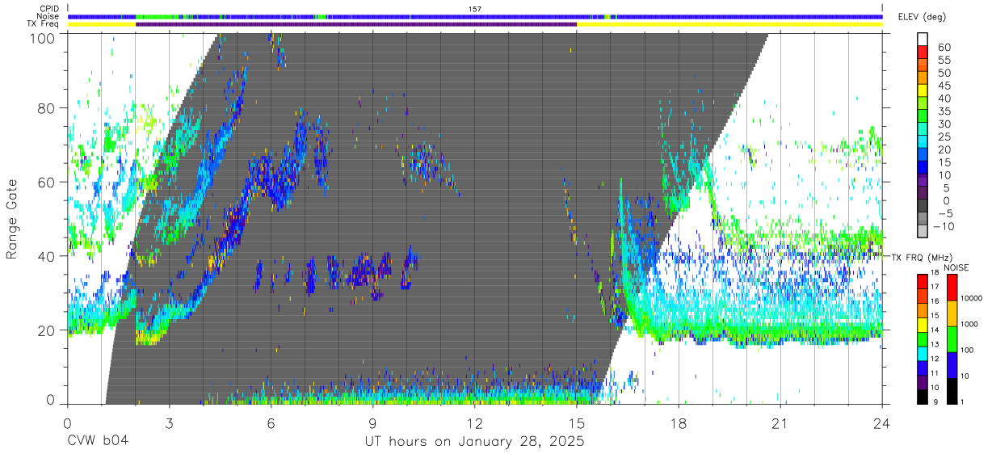Viewport: 992px width, 458px height.
Task: Select the yellow segment of TX FRQ colorbar
Action: point(923,325)
